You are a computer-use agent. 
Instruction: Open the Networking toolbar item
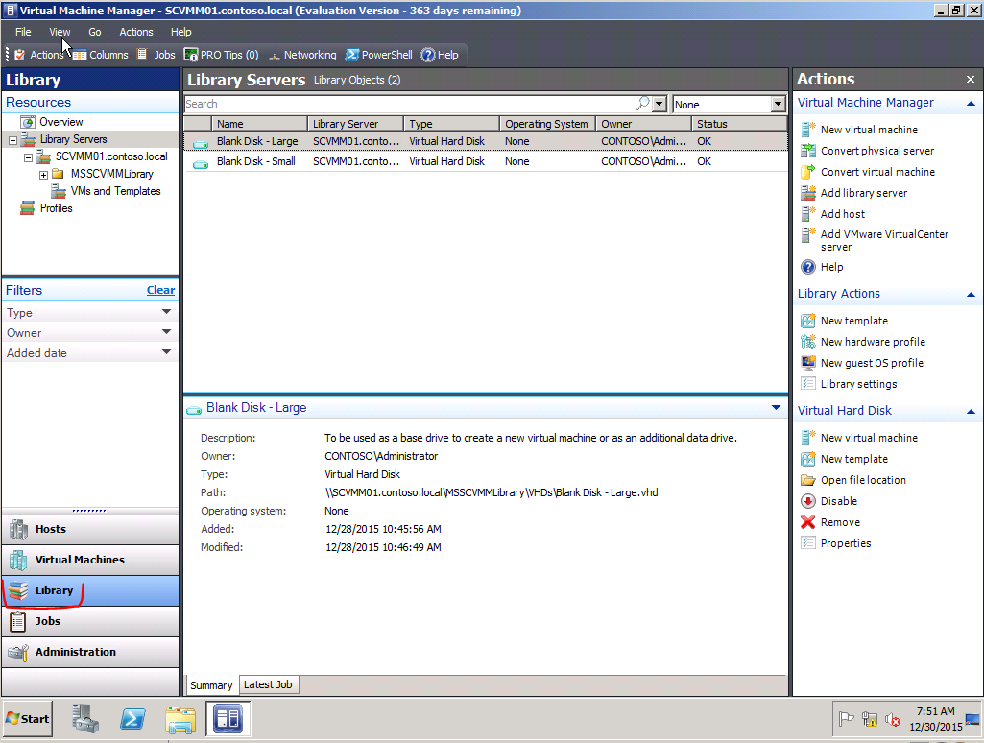pos(302,55)
